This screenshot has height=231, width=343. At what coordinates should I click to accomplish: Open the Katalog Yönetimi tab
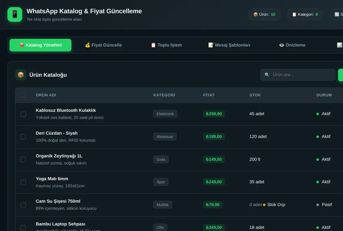click(41, 45)
